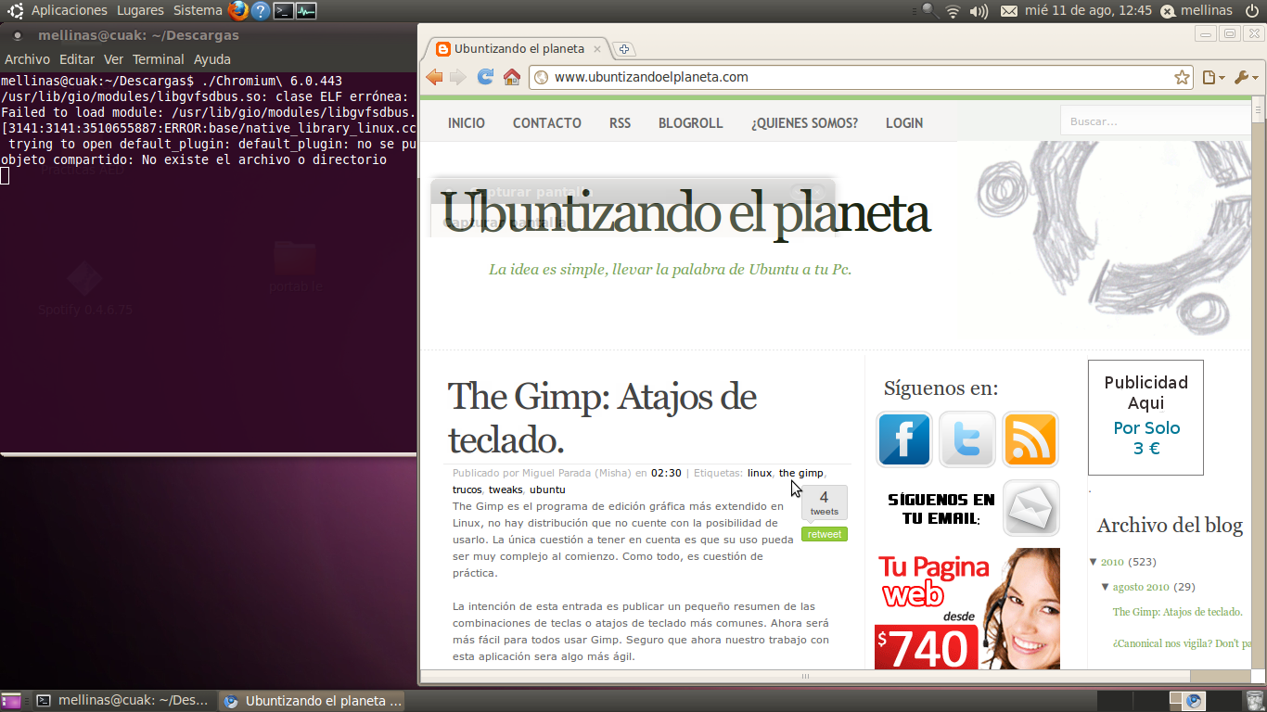Screen dimensions: 1267x712
Task: Collapse the 2010 archive section
Action: pos(1094,561)
